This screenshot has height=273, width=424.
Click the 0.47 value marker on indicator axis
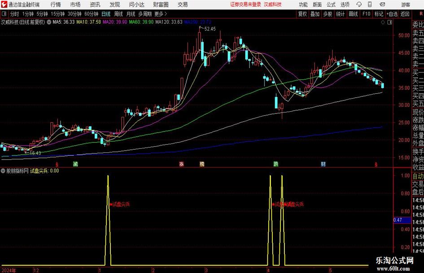(402, 220)
